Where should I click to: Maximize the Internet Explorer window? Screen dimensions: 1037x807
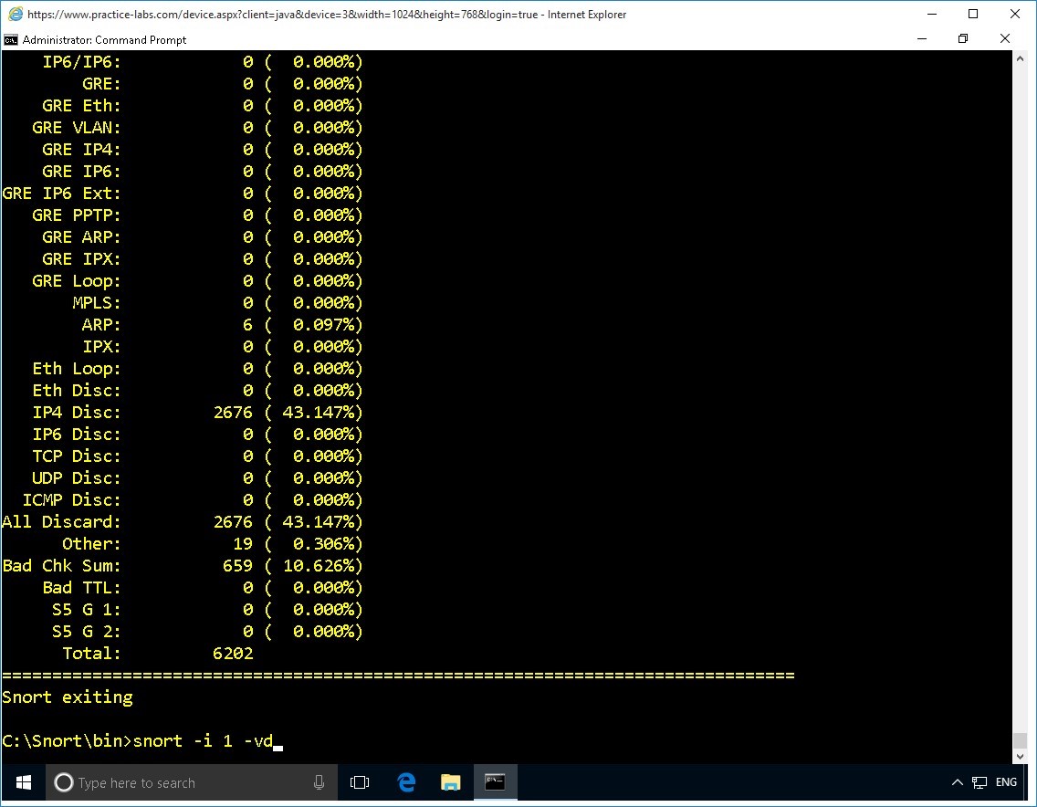(x=973, y=14)
